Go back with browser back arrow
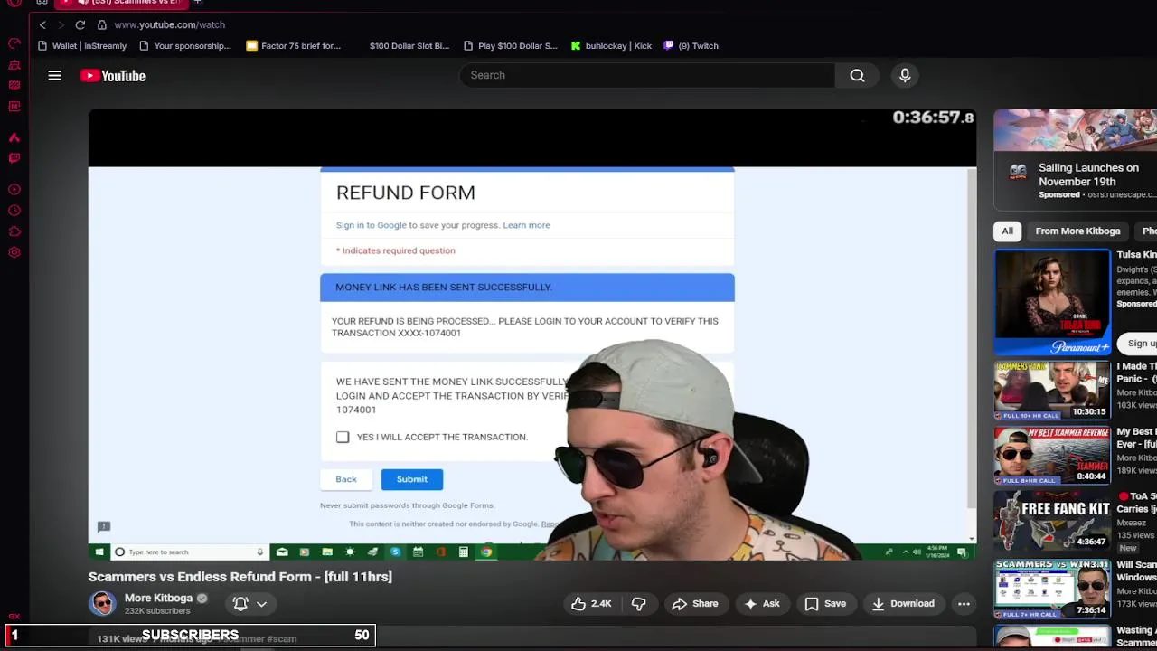 click(x=42, y=24)
